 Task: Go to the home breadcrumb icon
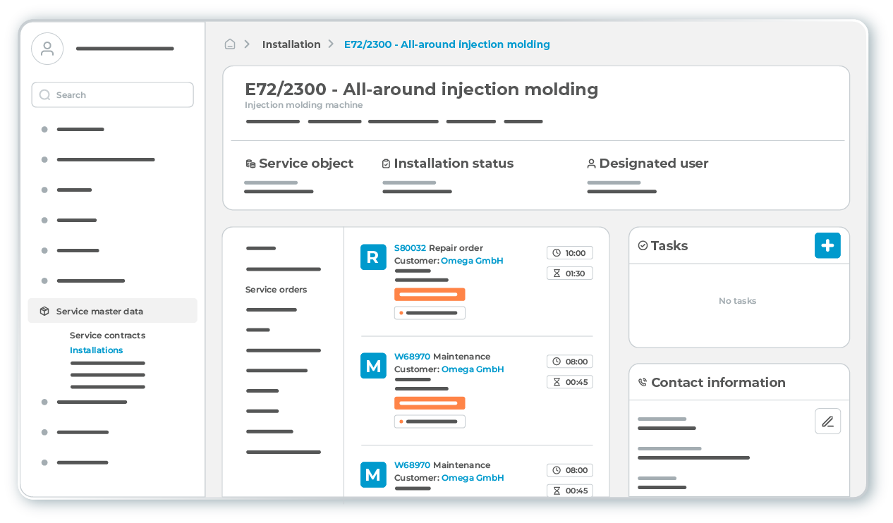click(230, 44)
